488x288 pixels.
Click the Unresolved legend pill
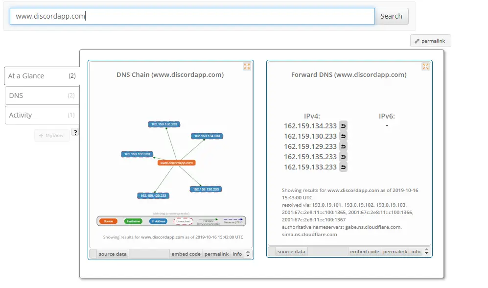[x=184, y=221]
